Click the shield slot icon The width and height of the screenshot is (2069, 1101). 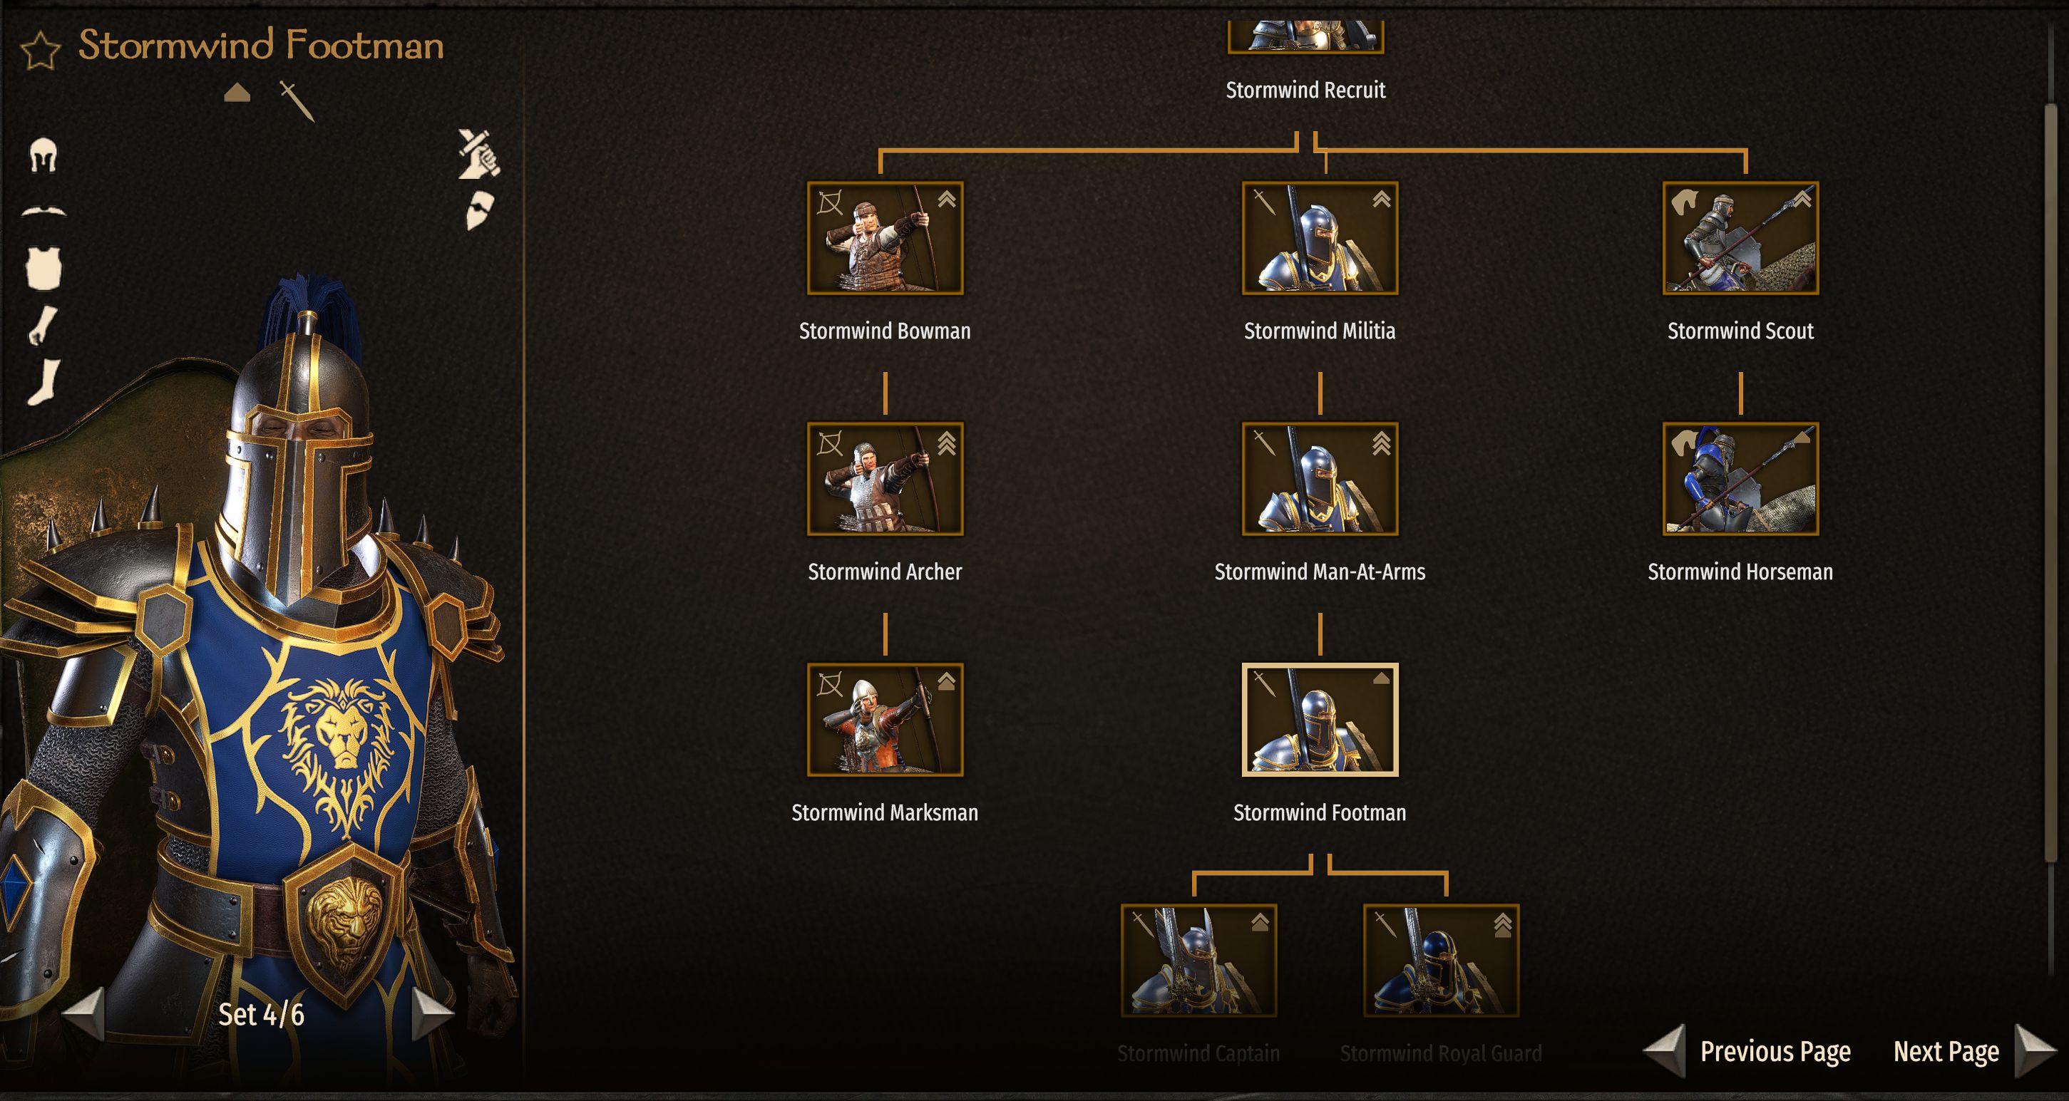point(480,210)
